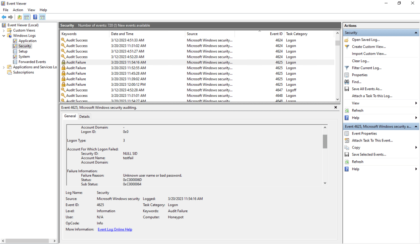Screen dimensions: 420x244
Task: Expand Applications and Services Logs node
Action: [x=4, y=67]
